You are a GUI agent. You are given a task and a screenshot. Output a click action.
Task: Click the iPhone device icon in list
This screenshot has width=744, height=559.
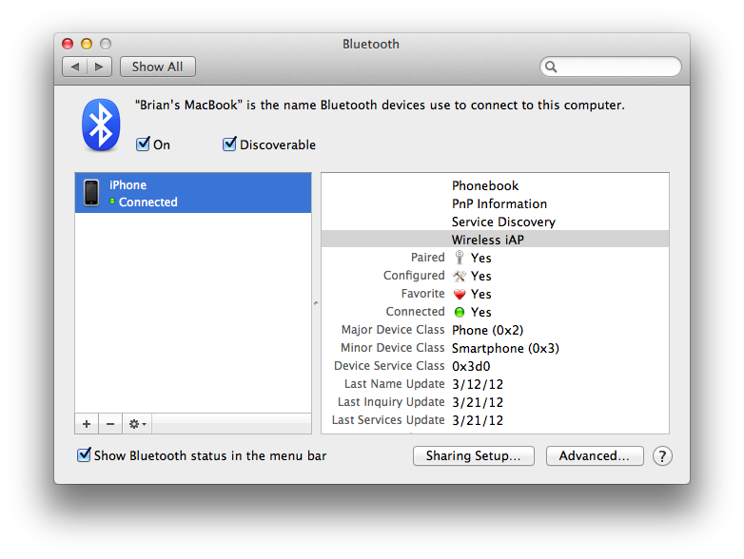point(91,193)
